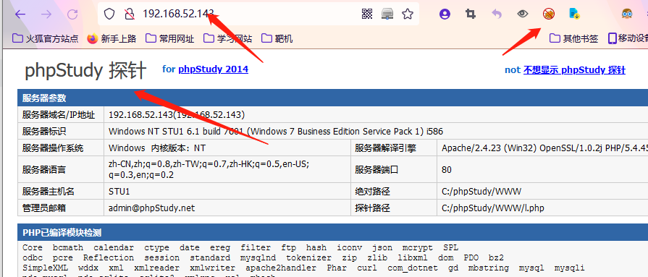Click the address bar showing 192.168.52.143
The width and height of the screenshot is (648, 277).
(x=248, y=14)
